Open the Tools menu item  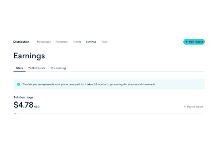[104, 42]
